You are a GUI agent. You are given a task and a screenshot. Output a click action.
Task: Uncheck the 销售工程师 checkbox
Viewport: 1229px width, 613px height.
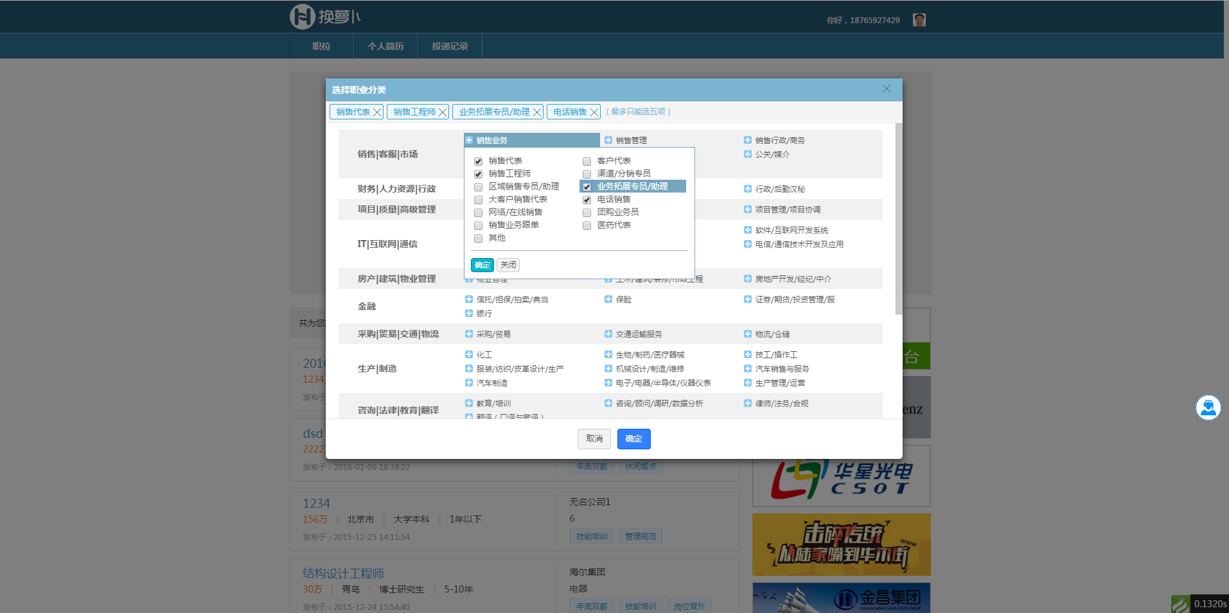478,174
